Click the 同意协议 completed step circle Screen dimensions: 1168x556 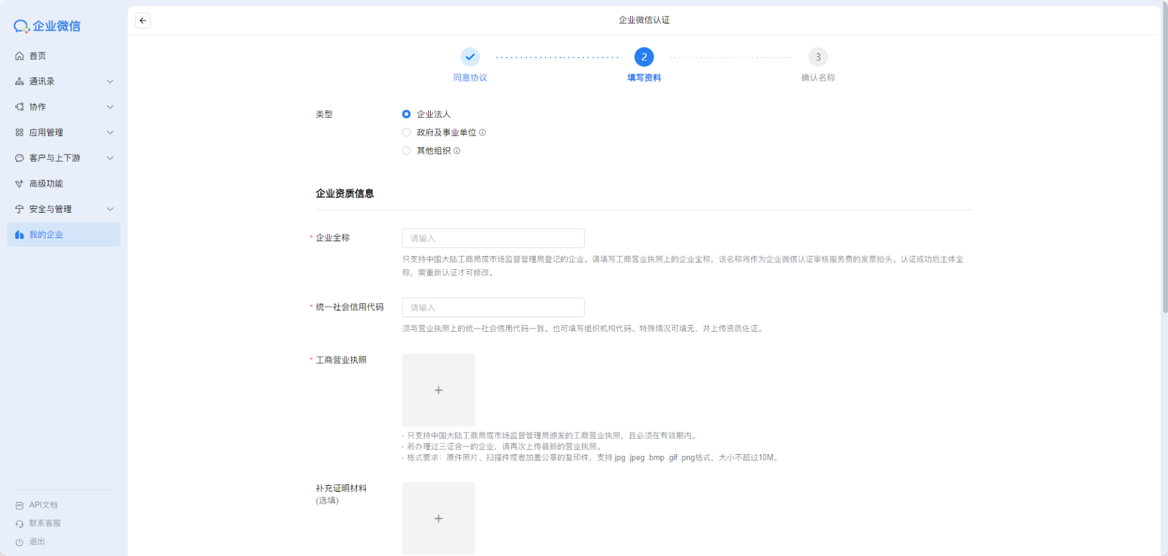coord(470,57)
